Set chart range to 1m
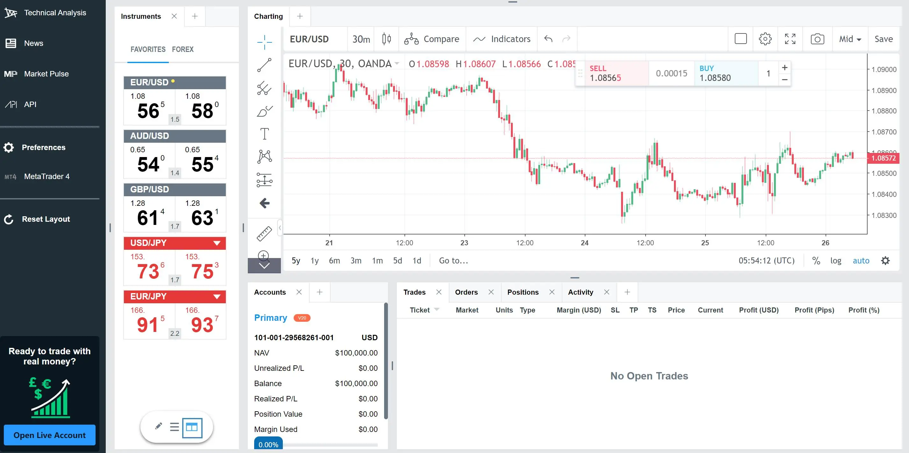Viewport: 909px width, 453px height. point(377,261)
